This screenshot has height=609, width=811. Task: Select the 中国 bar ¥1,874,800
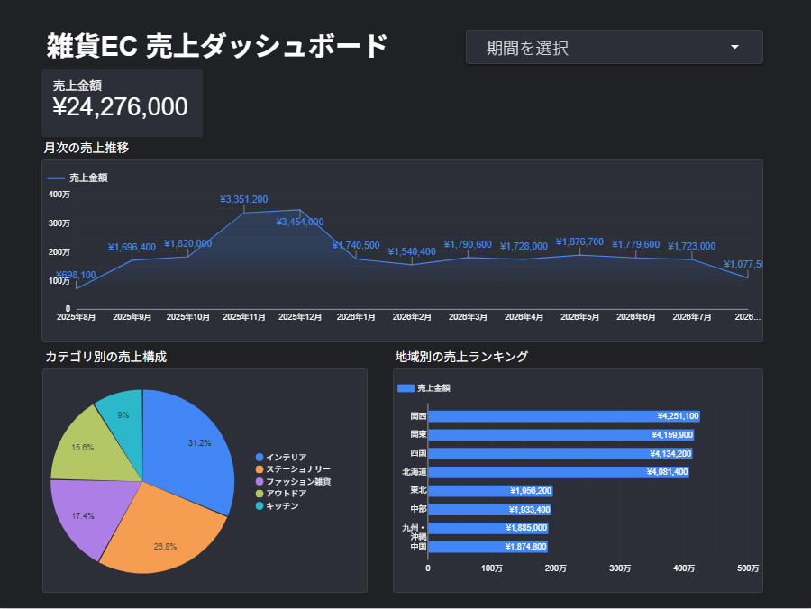(488, 547)
